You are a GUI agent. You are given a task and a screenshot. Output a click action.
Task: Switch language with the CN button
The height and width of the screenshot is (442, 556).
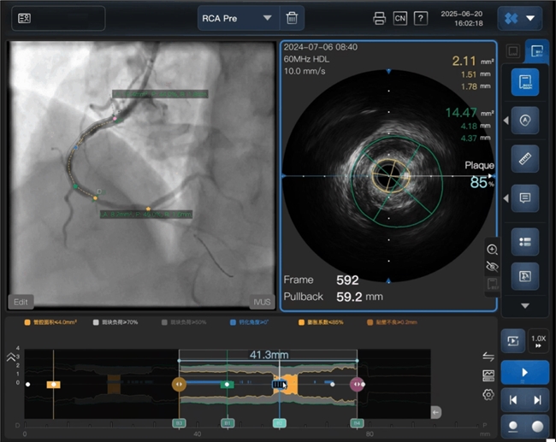point(399,19)
